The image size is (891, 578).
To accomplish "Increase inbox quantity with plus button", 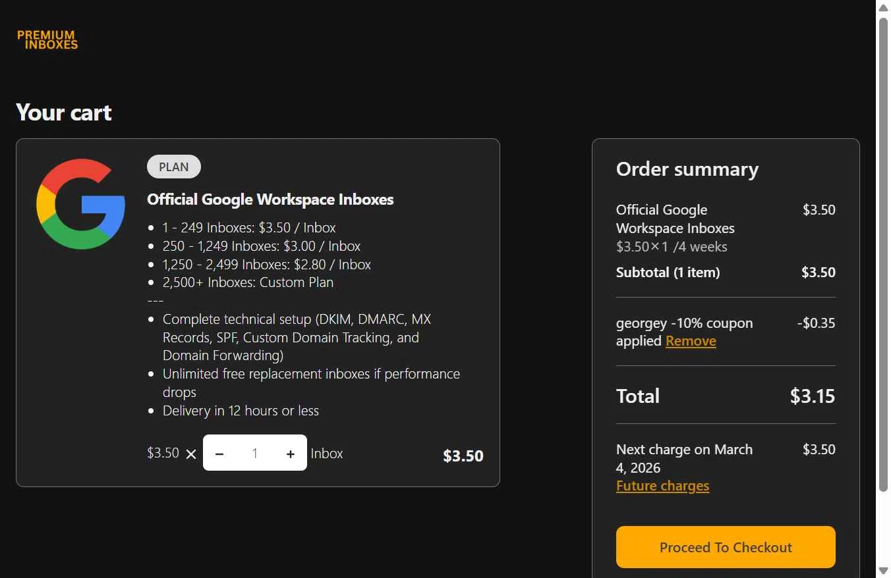I will (x=291, y=454).
